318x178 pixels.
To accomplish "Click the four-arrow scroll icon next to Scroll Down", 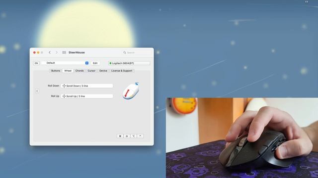I will [x=64, y=86].
